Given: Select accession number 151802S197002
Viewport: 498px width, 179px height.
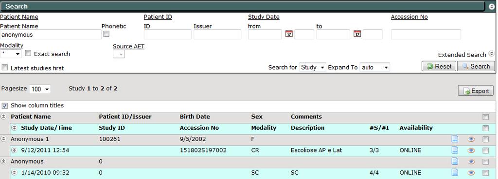Looking at the screenshot, I should [203, 150].
